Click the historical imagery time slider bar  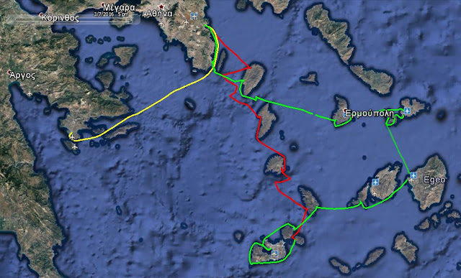pos(72,21)
